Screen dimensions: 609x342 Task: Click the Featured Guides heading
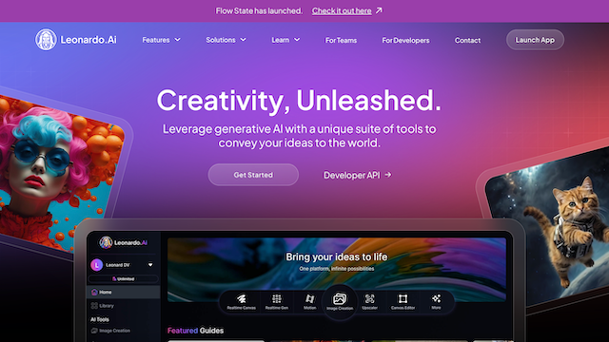coord(195,331)
